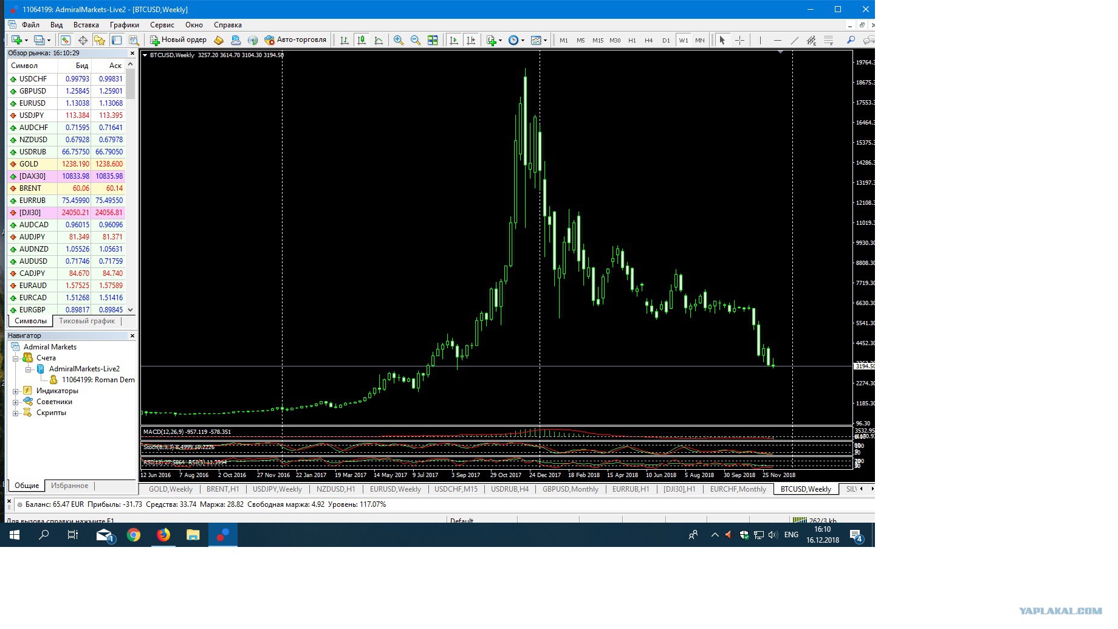Select the GOLD row in Market Watch

point(67,164)
